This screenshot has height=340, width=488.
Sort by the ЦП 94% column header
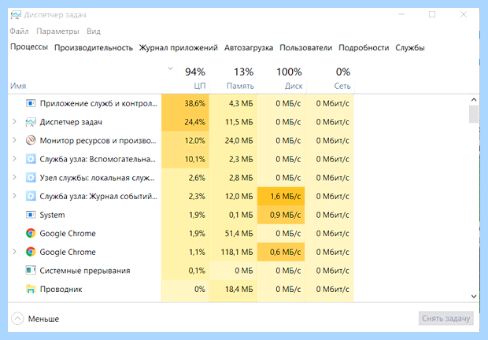point(186,79)
